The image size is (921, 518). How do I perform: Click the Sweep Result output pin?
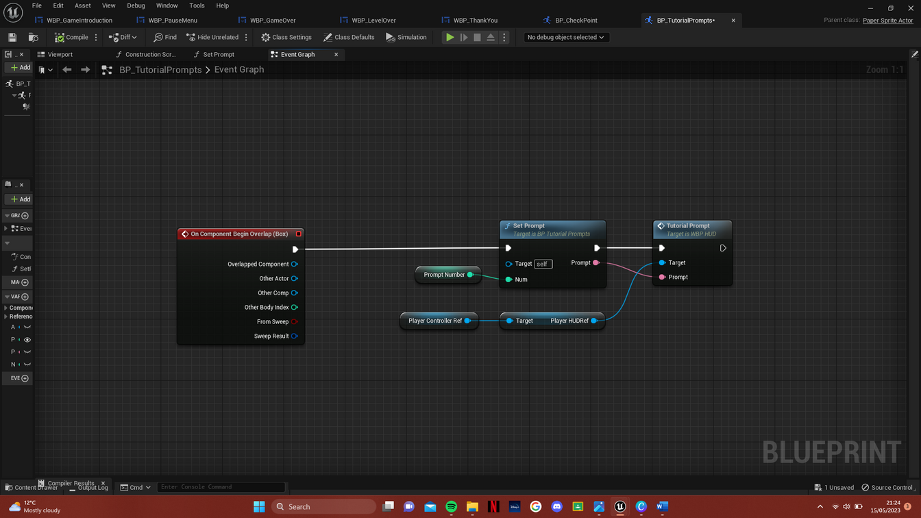294,336
